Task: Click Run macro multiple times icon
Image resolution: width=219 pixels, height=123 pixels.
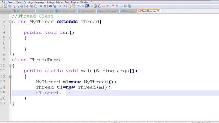Action: tap(125, 6)
